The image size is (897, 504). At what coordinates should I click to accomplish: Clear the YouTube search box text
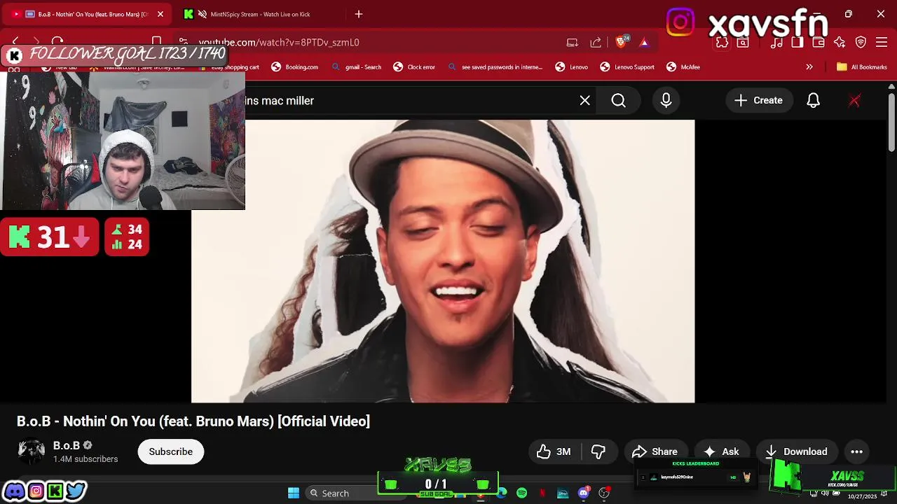(584, 101)
